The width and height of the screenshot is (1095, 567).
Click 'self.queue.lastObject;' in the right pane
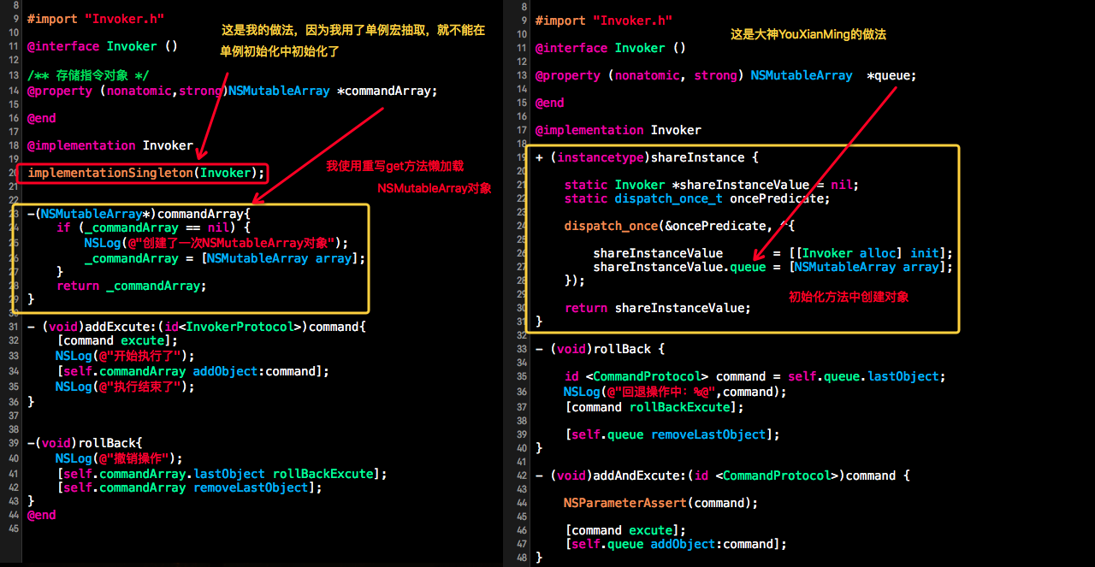[866, 376]
